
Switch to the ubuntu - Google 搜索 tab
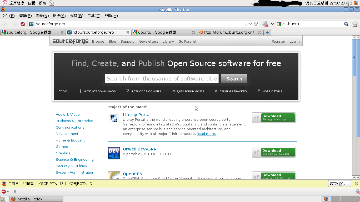click(164, 32)
